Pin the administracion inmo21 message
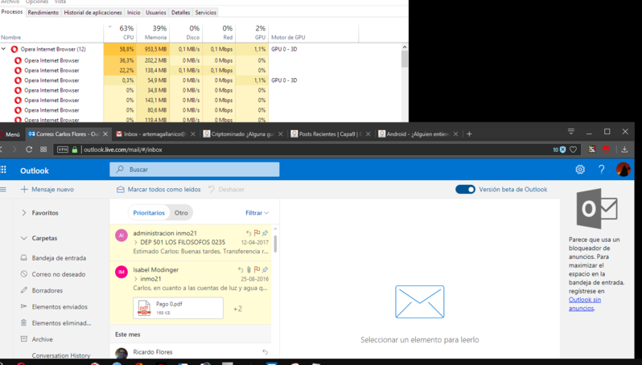 point(265,233)
